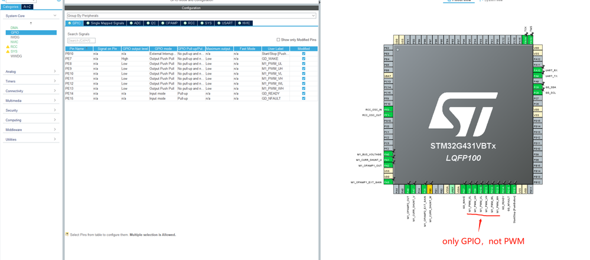Expand the Middleware category

[55, 130]
